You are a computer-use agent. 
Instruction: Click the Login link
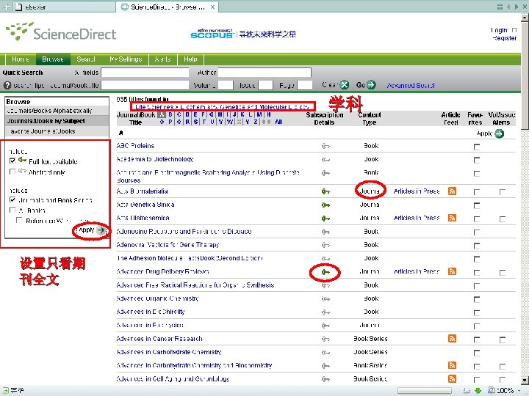(500, 30)
